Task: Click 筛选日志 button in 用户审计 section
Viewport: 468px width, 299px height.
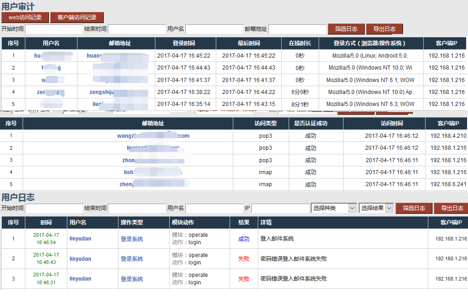Action: click(346, 29)
